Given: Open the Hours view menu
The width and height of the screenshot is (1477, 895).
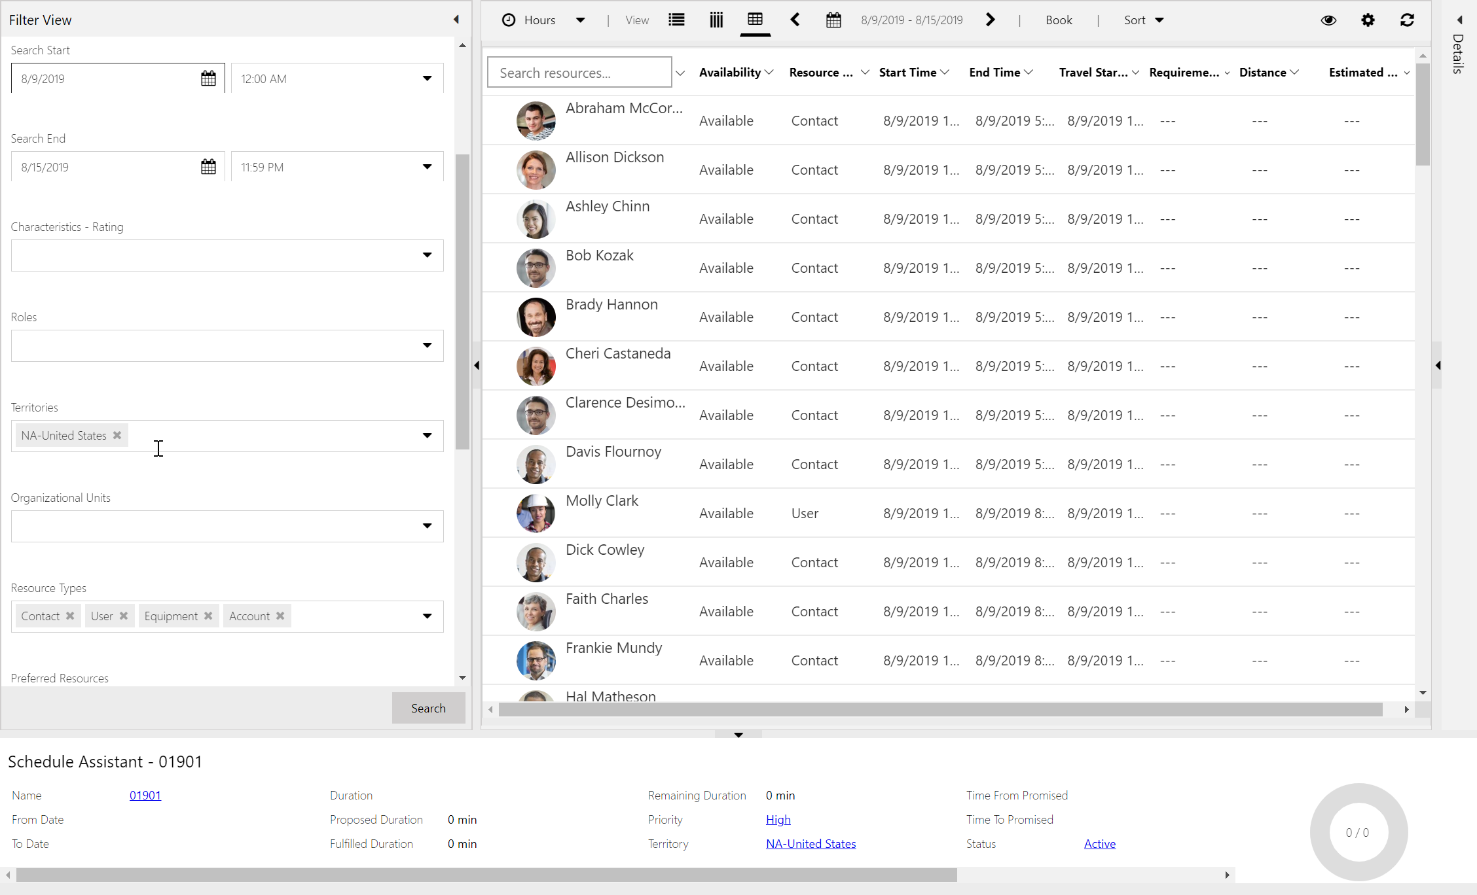Looking at the screenshot, I should point(583,20).
